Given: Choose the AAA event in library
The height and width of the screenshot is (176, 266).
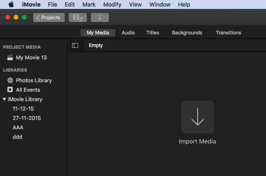Looking at the screenshot, I should 18,128.
